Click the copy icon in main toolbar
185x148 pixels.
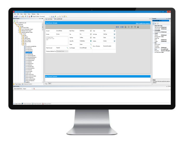pyautogui.click(x=21, y=17)
